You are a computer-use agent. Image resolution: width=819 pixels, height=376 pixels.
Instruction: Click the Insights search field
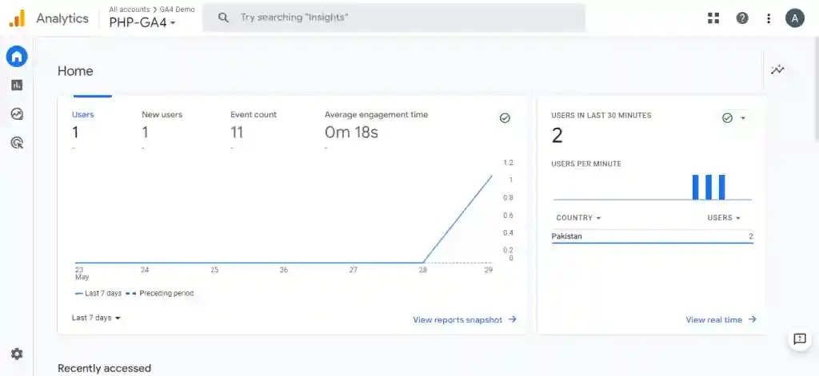pos(394,18)
